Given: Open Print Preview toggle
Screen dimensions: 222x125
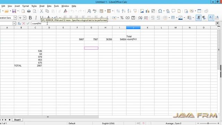Looking at the screenshot, I should 35,11.
